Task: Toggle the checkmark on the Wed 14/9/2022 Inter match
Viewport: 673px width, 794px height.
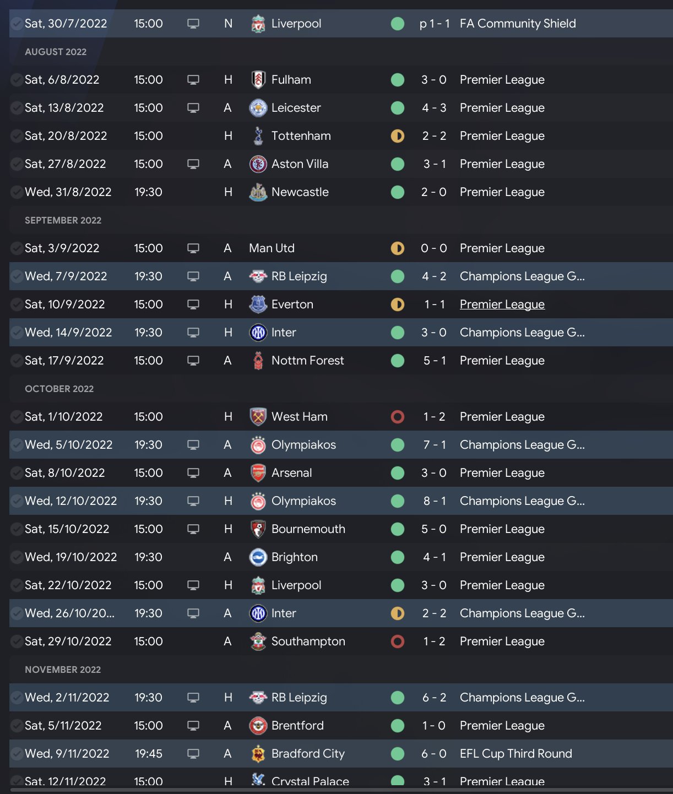Action: click(17, 333)
